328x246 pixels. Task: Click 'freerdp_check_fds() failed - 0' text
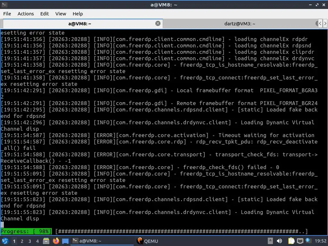click(231, 167)
